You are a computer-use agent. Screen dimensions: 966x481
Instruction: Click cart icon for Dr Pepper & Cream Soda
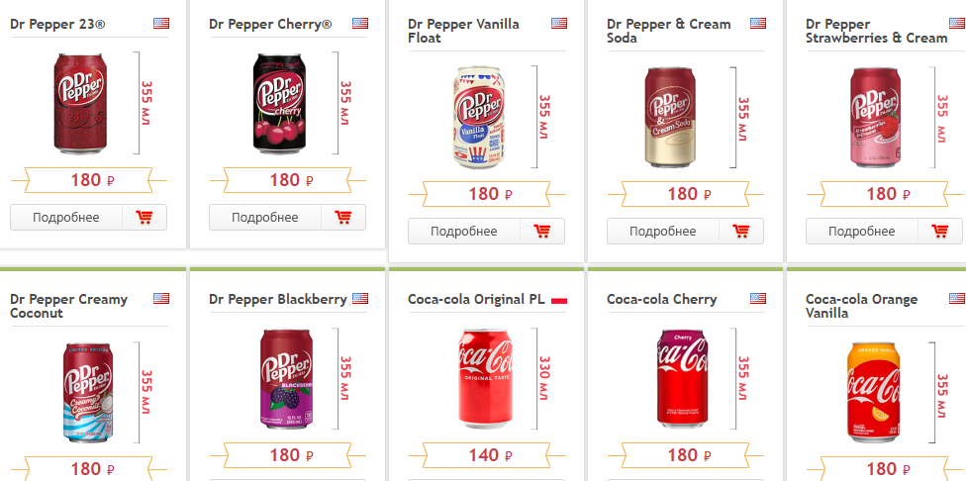point(741,232)
